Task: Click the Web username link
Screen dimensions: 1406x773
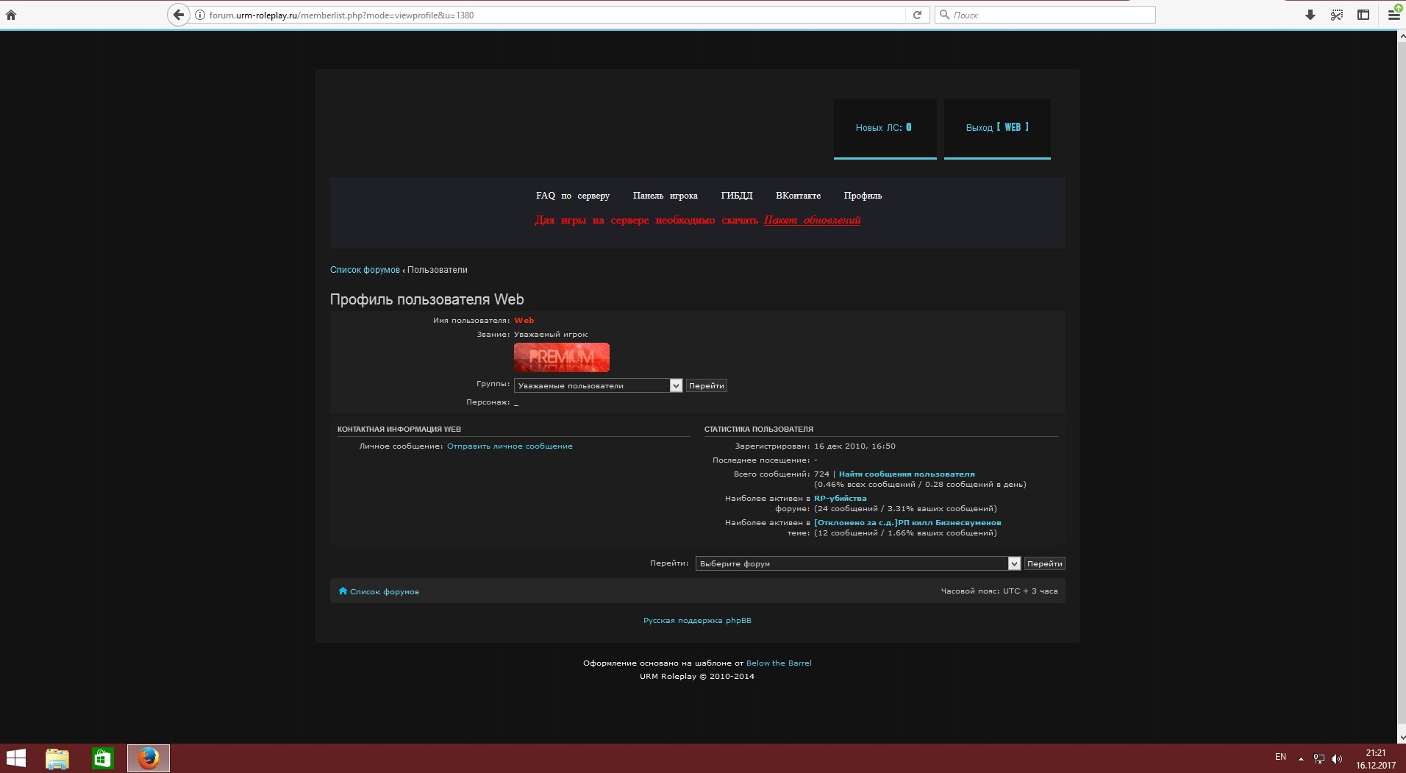Action: tap(524, 320)
